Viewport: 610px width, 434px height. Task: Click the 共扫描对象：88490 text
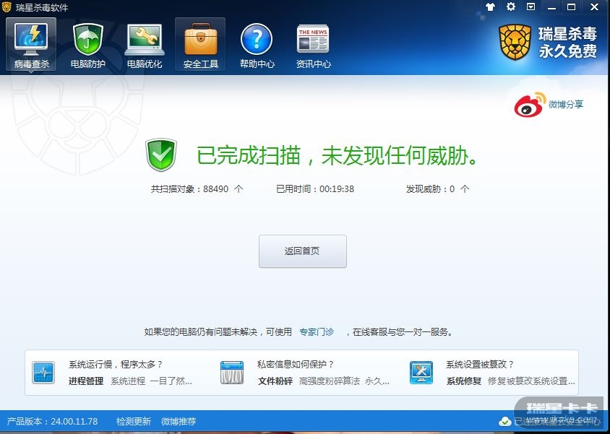197,189
